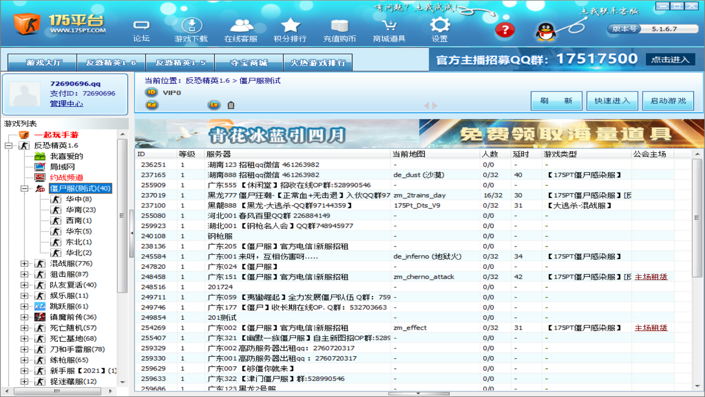Click the server list vertical scrollbar
The height and width of the screenshot is (397, 705).
(x=697, y=221)
